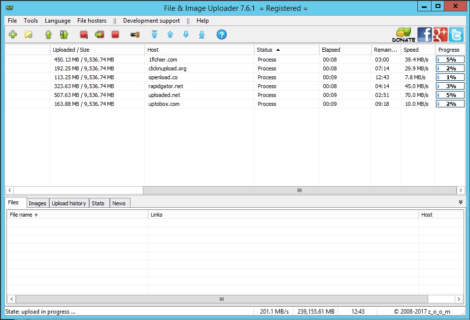Click the FUP application icon in title bar

point(9,8)
